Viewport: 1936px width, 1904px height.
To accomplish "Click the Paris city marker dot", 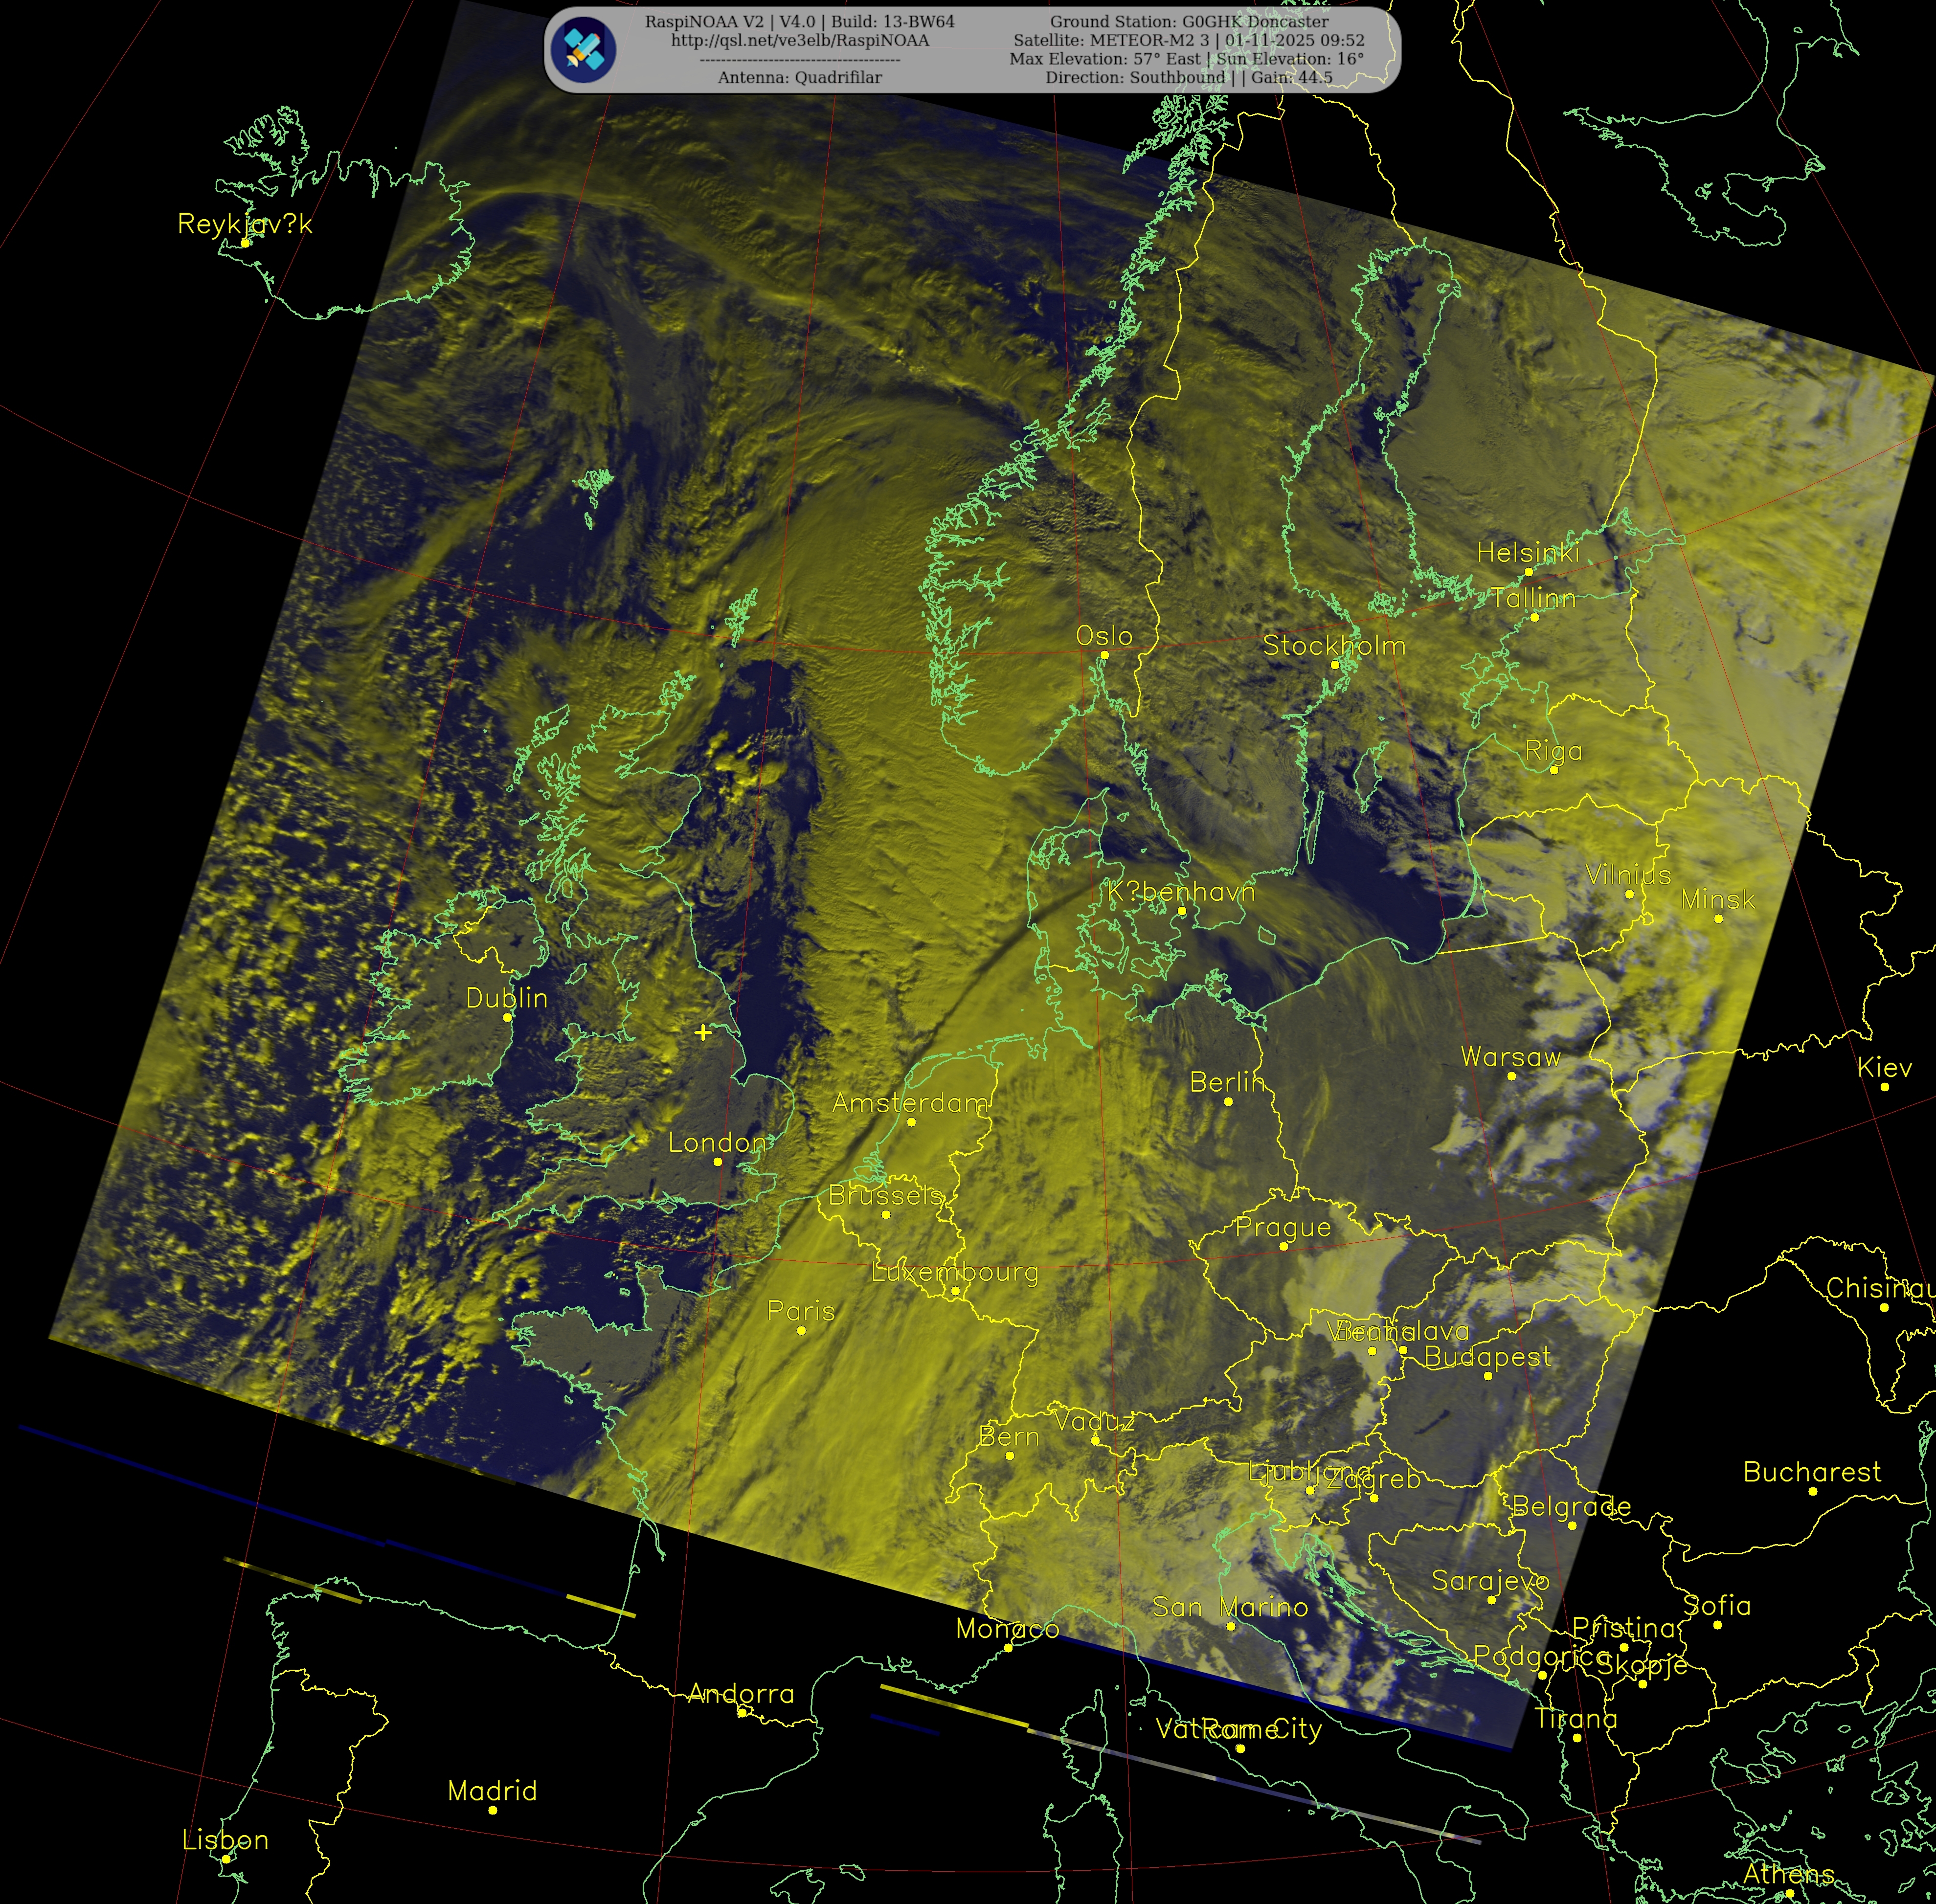I will (x=801, y=1330).
